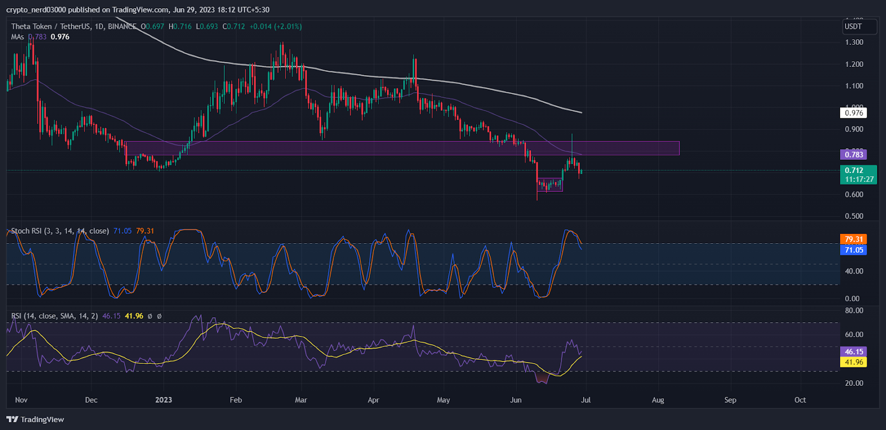Click the Jun label on time axis
This screenshot has width=886, height=430.
[516, 400]
